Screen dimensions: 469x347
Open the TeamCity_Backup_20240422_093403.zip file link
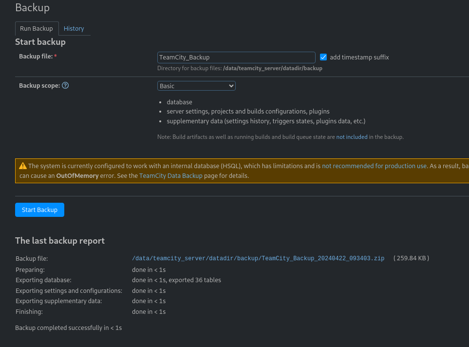tap(258, 258)
